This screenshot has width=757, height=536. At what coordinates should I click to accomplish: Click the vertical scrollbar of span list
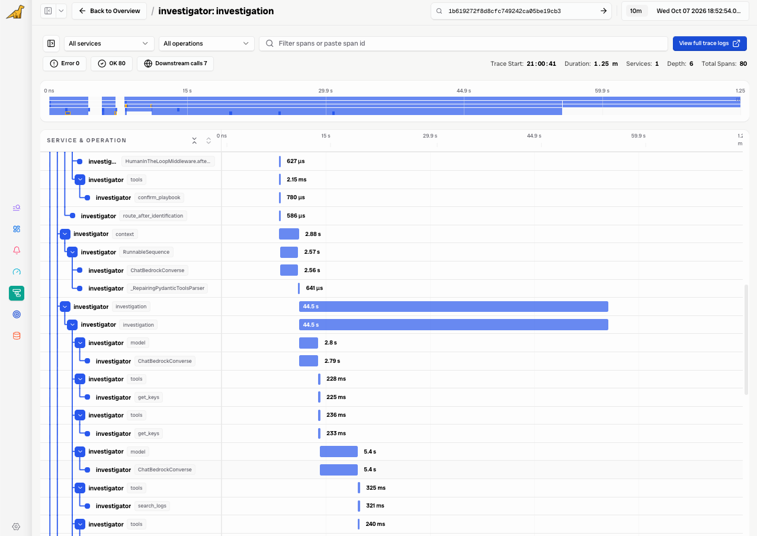pos(746,340)
